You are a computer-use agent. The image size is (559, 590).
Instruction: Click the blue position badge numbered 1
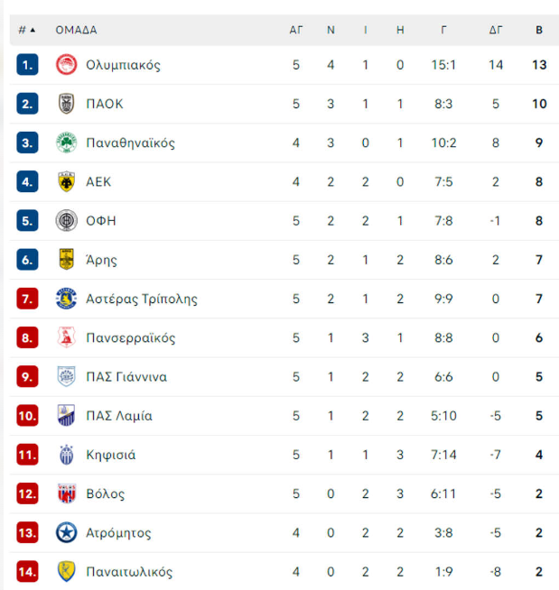click(x=27, y=65)
